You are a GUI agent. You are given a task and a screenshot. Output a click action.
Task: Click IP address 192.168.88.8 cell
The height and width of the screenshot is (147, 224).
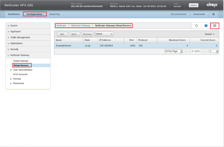coord(106,46)
